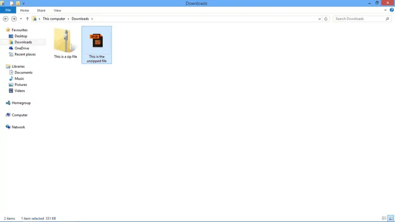Open the View ribbon tab
395x222 pixels.
(x=57, y=10)
